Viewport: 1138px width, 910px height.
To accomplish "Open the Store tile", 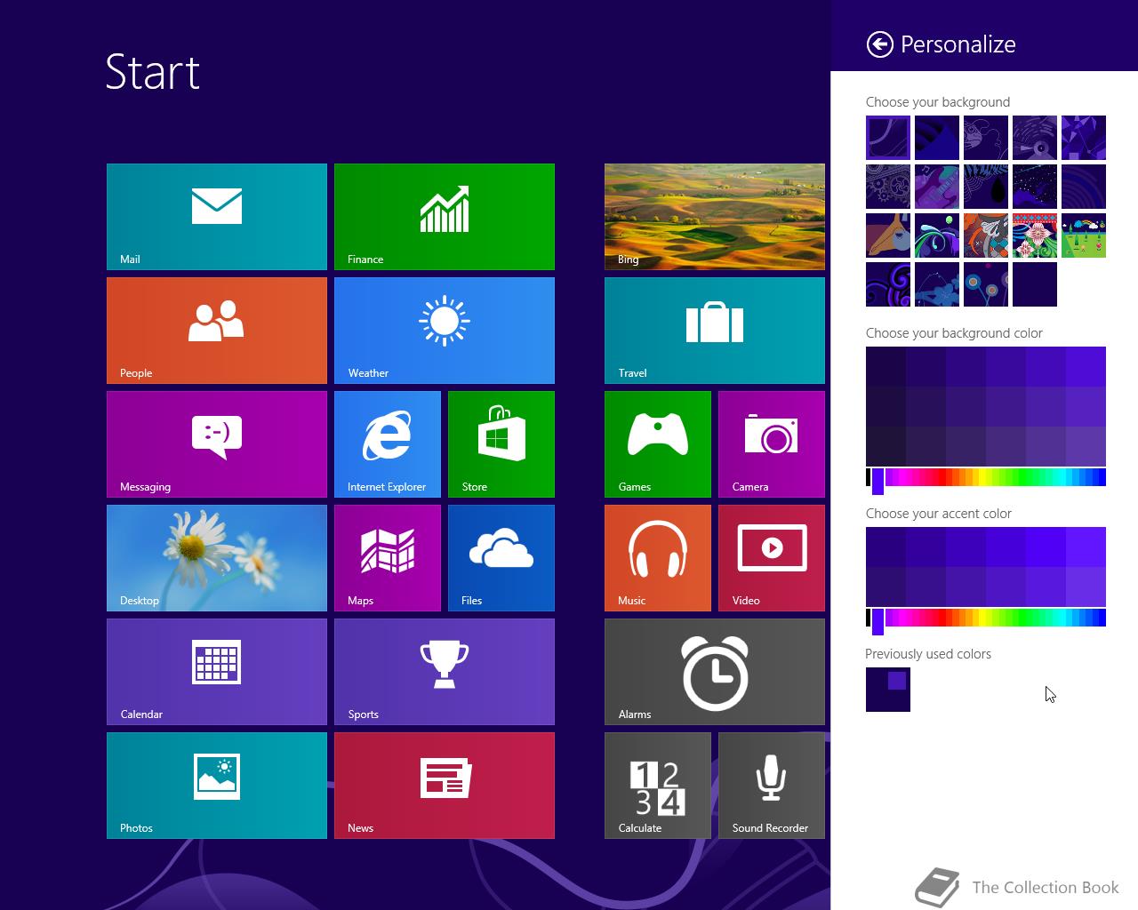I will tap(501, 444).
